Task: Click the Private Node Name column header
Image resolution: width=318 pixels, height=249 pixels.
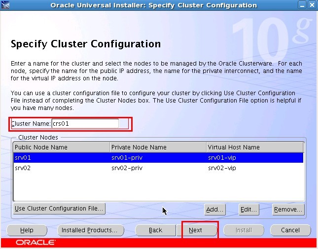Action: [158, 147]
